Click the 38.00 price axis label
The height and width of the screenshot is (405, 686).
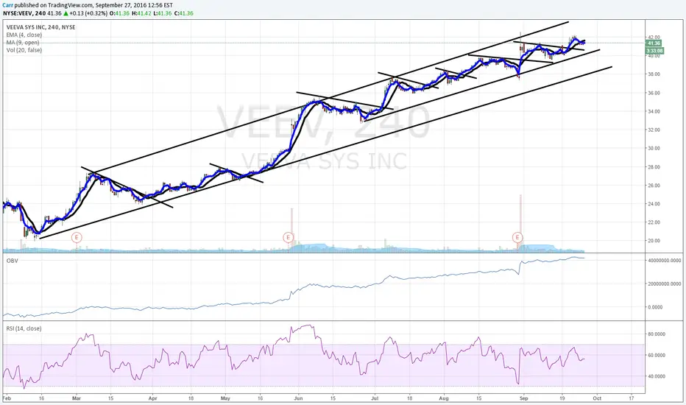click(654, 74)
